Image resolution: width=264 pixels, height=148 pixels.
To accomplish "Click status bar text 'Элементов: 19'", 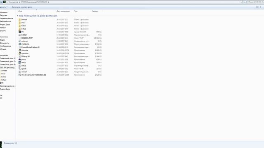I will 10,143.
